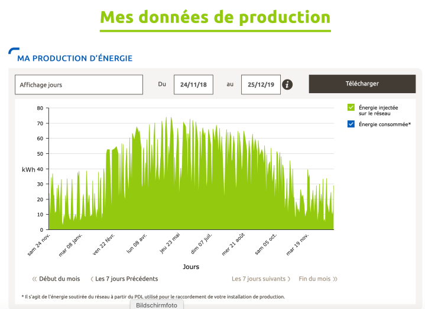The width and height of the screenshot is (425, 309).
Task: Uncheck Énergie injectée sur le réseau
Action: click(351, 107)
